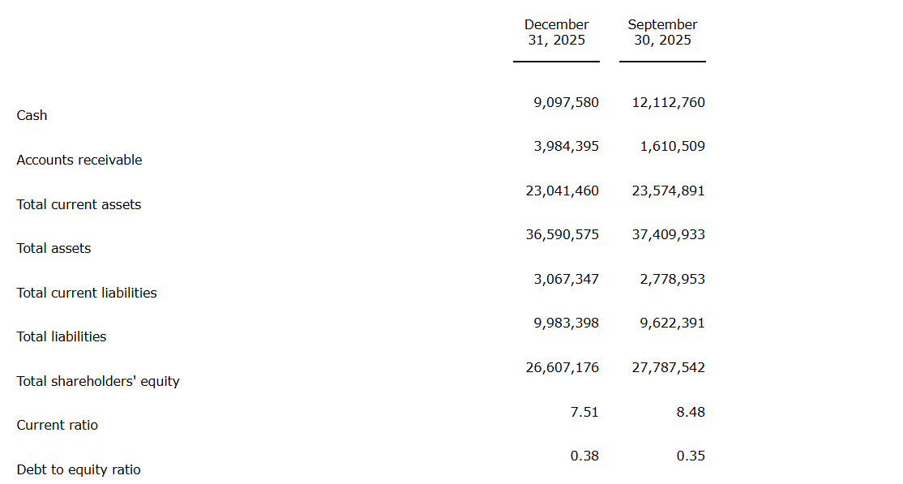This screenshot has width=903, height=484.
Task: Click total liabilities value 9,983,398
Action: pyautogui.click(x=566, y=323)
